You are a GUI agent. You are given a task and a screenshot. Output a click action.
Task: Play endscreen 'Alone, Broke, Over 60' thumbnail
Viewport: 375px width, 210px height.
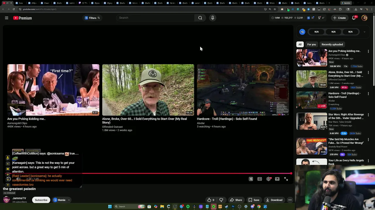[x=148, y=90]
